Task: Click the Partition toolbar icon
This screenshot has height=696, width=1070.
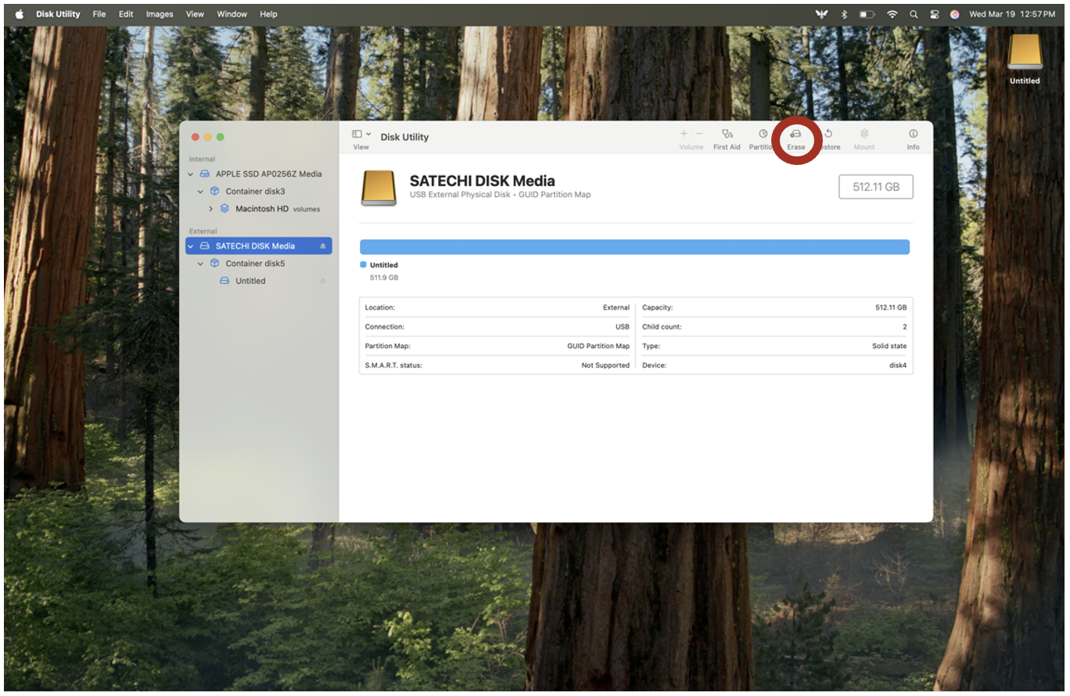Action: click(763, 135)
